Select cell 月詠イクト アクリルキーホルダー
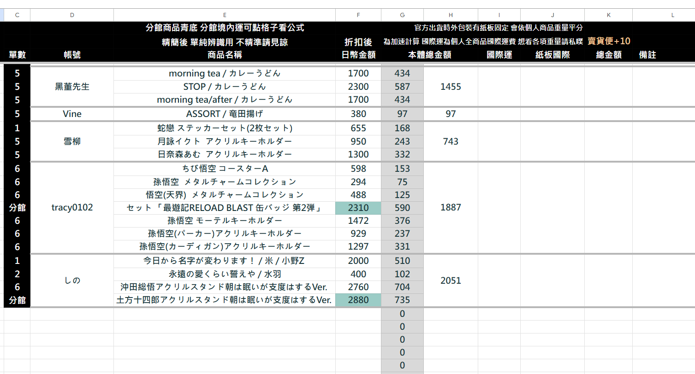The image size is (695, 374). tap(225, 141)
